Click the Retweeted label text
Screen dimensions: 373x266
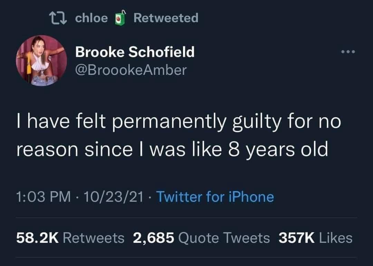166,18
